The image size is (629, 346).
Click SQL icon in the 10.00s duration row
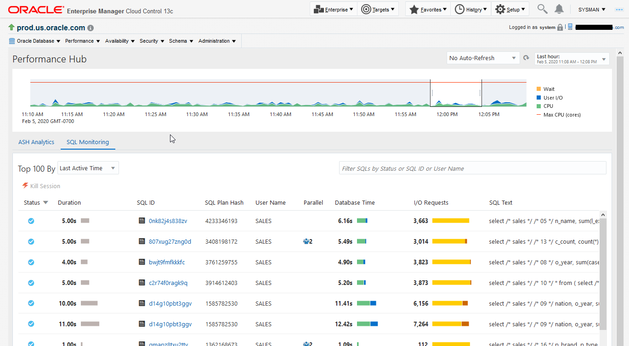142,303
